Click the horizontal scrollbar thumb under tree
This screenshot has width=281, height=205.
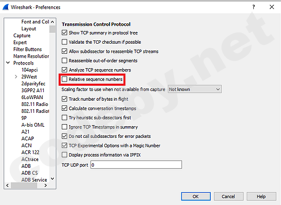[24, 185]
